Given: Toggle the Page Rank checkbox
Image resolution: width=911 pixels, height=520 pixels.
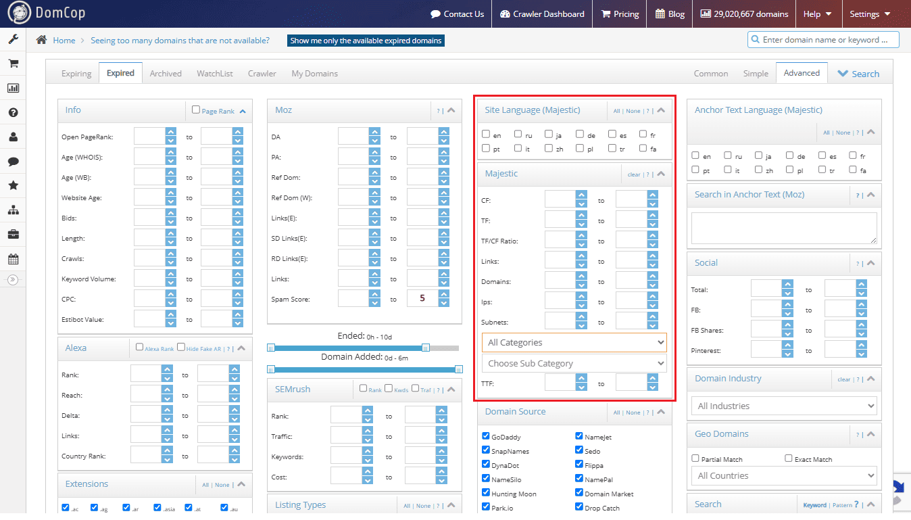Looking at the screenshot, I should [x=196, y=110].
